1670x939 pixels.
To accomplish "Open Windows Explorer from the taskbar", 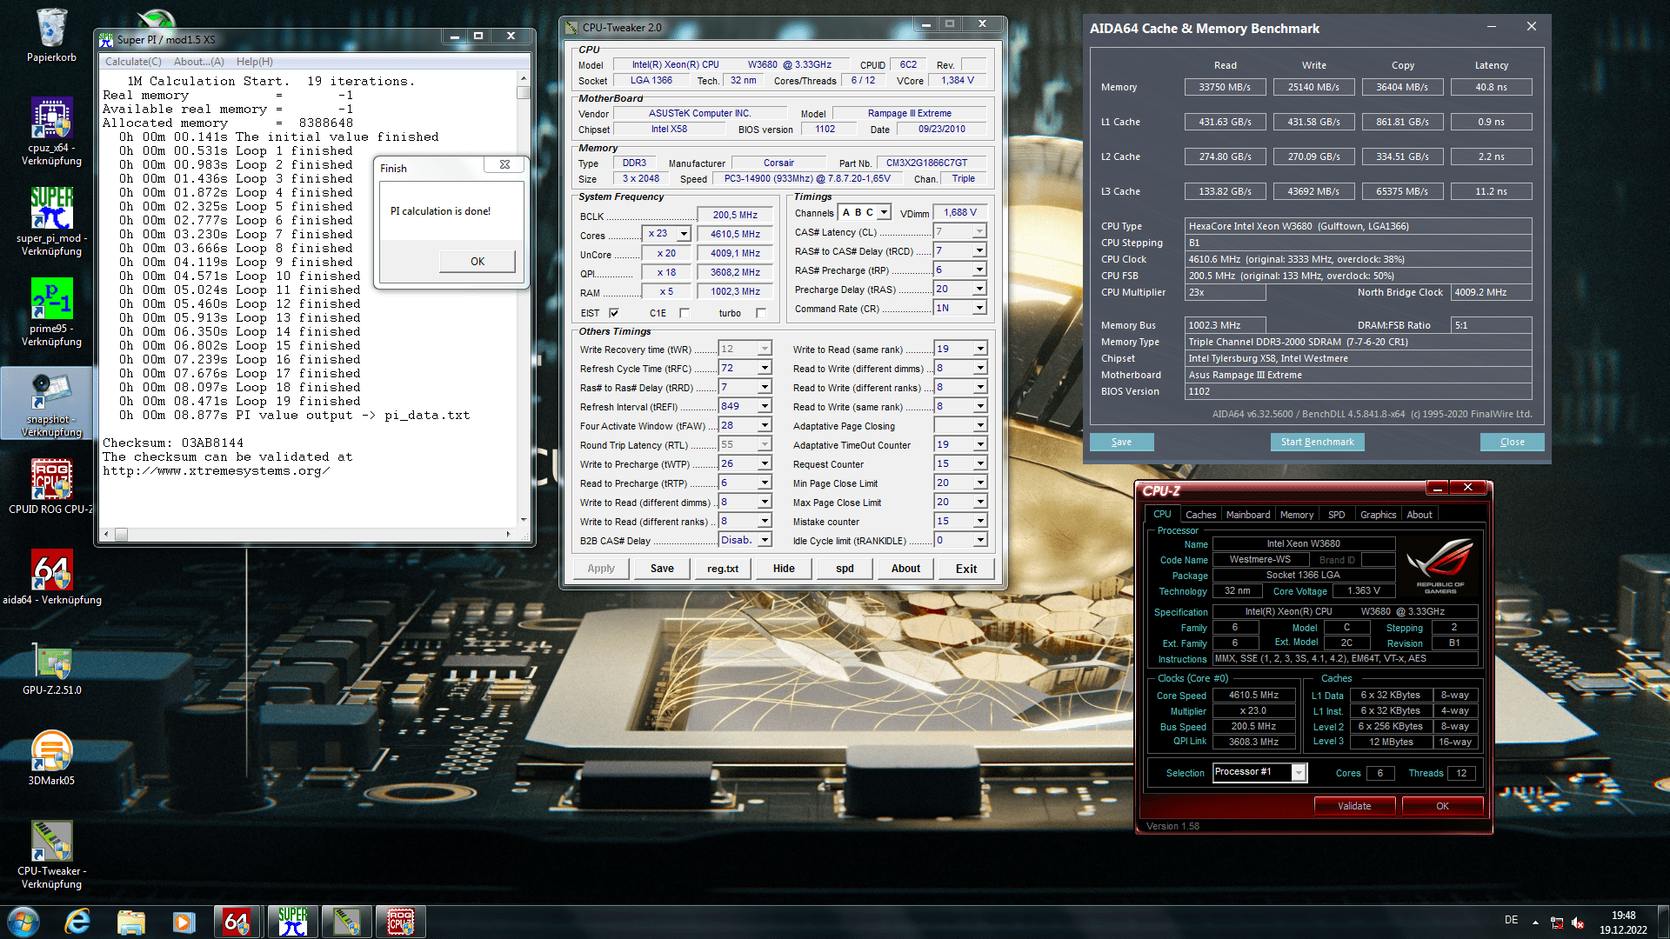I will click(130, 922).
